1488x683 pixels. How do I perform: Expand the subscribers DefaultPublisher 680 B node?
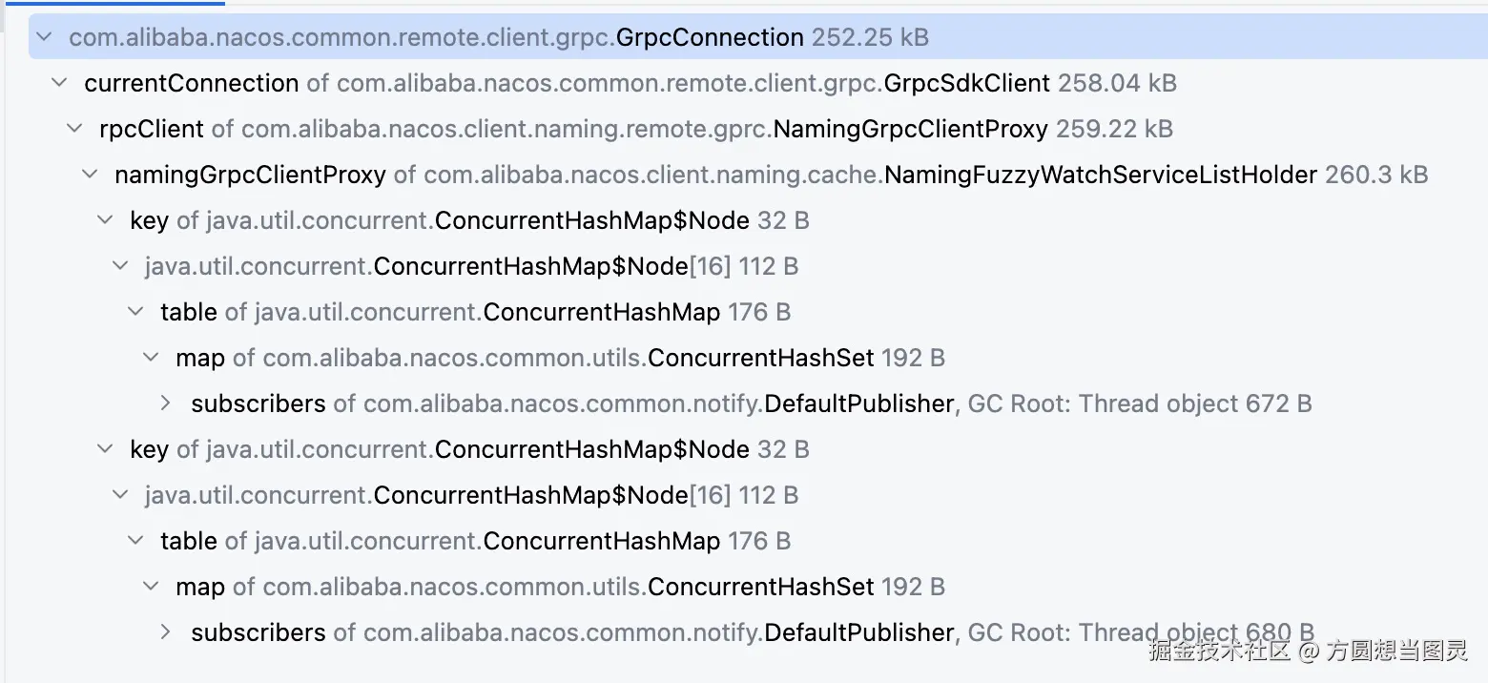pyautogui.click(x=166, y=632)
